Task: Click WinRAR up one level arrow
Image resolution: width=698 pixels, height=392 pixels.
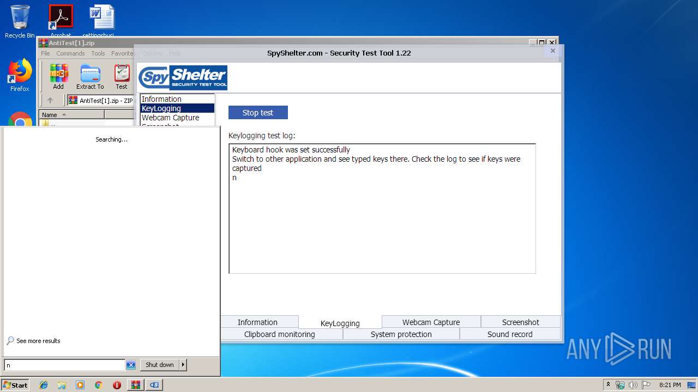Action: coord(50,100)
